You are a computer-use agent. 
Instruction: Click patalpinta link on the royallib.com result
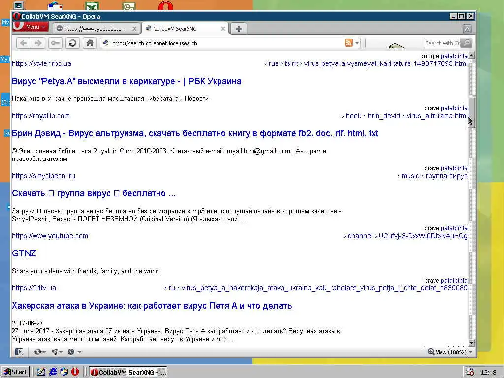454,108
